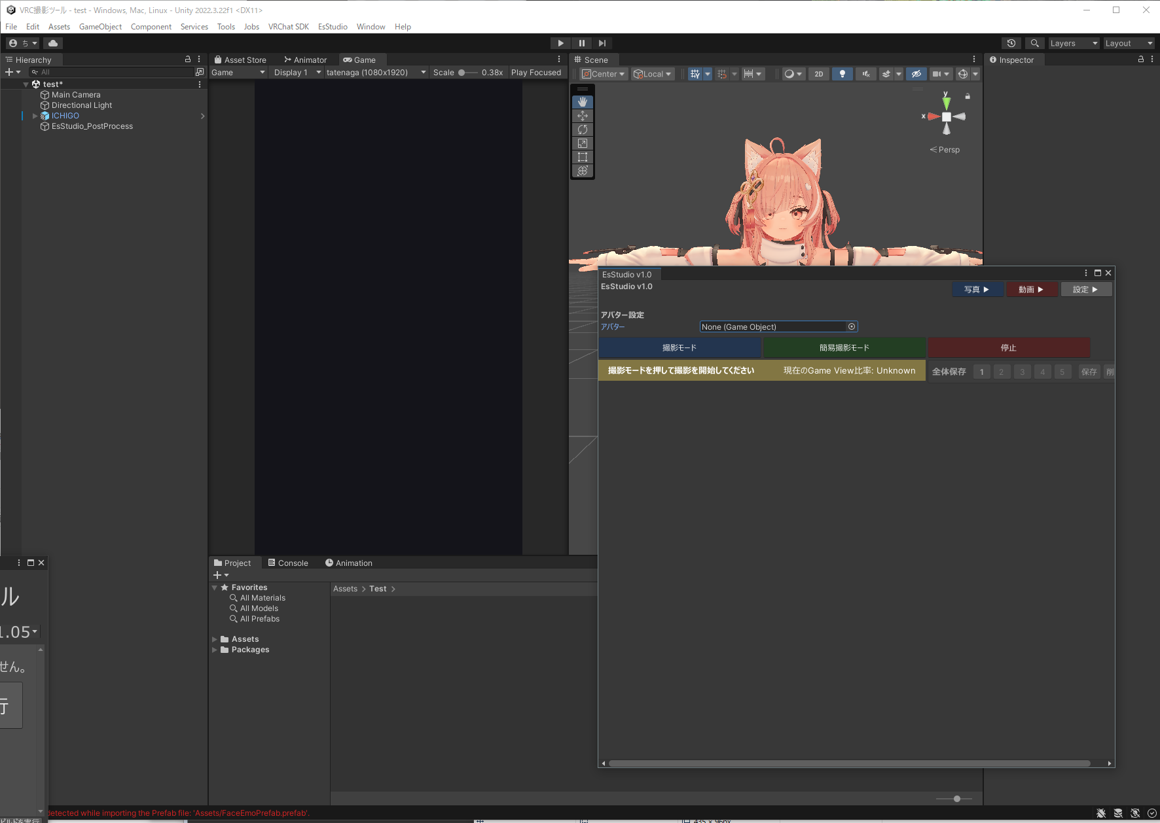Open the Layers dropdown
The image size is (1160, 823).
tap(1074, 43)
